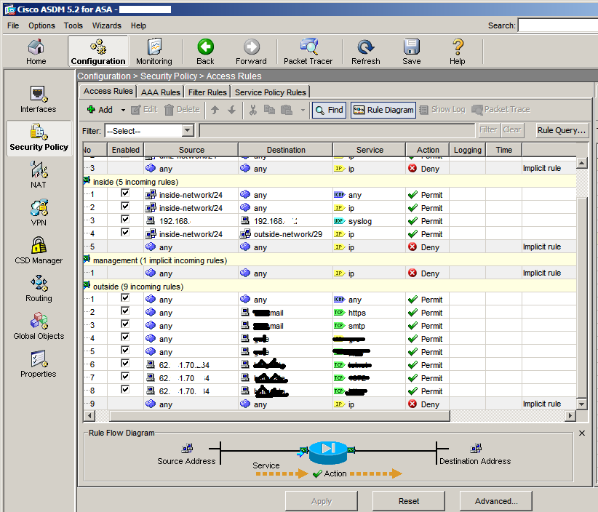This screenshot has width=598, height=512.
Task: Uncheck Enabled for inside outside-network/29 rule
Action: [x=125, y=232]
